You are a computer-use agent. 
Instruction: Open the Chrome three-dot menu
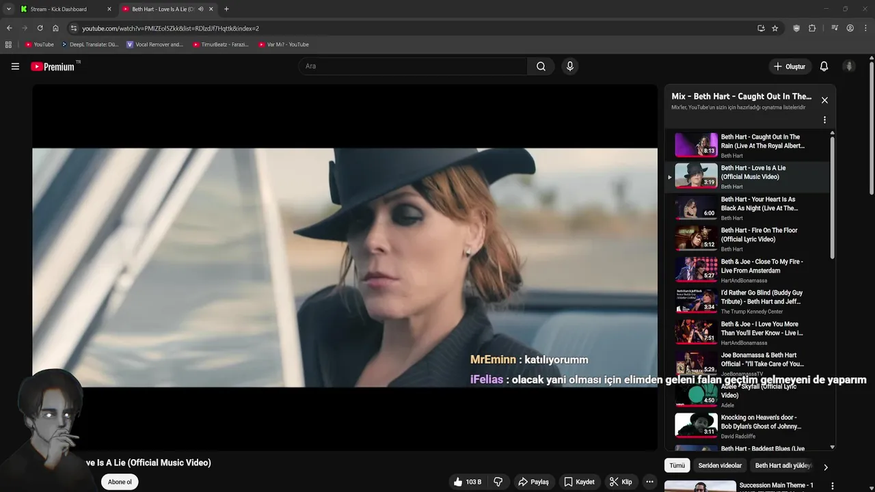click(x=865, y=28)
